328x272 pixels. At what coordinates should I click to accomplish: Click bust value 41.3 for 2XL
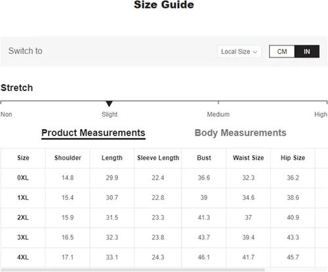(204, 218)
